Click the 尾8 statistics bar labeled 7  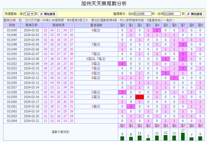tap(191, 139)
